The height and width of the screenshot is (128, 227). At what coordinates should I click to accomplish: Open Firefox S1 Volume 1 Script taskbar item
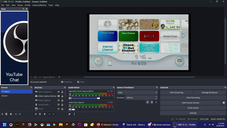tap(108, 125)
